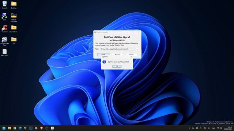Viewport: 234px width, 131px height.
Task: Click the 'OptiFine is successfully installed' message
Action: [118, 62]
